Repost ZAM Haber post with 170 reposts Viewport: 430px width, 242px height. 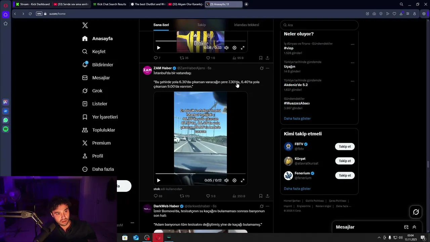pyautogui.click(x=185, y=196)
